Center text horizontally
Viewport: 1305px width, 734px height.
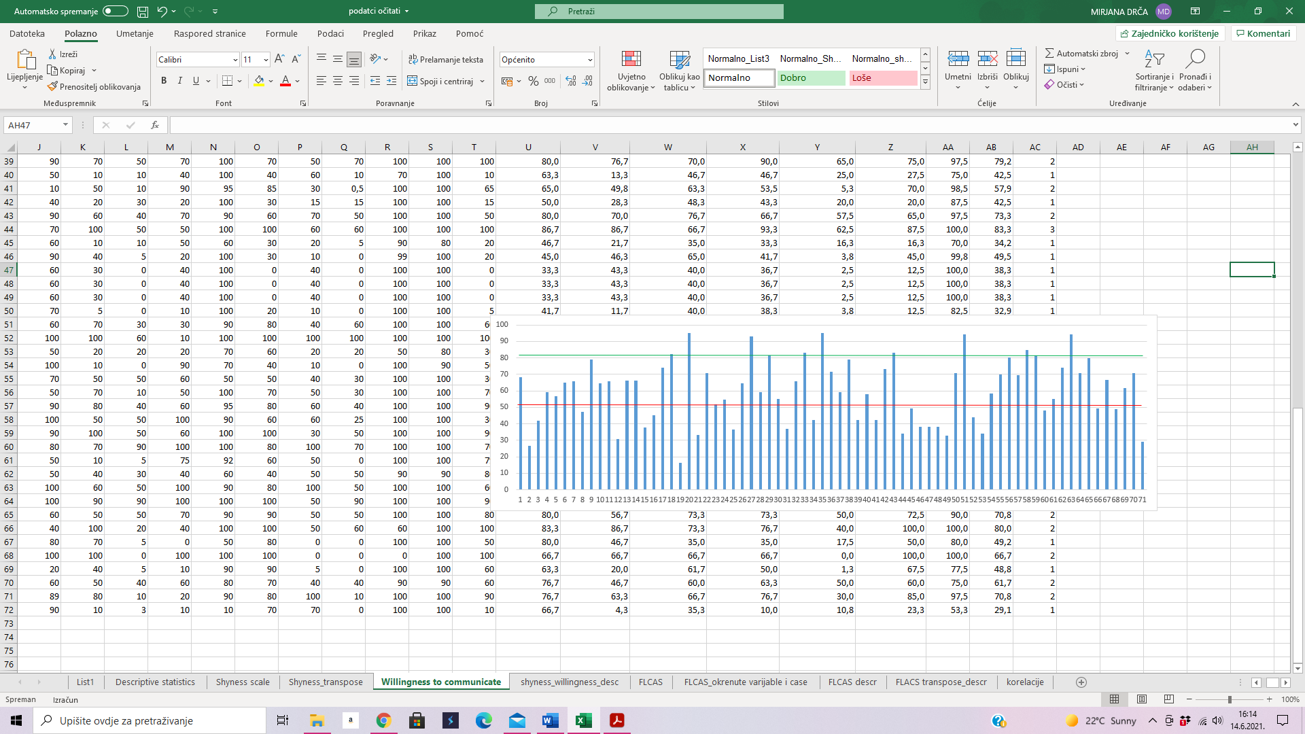[338, 81]
